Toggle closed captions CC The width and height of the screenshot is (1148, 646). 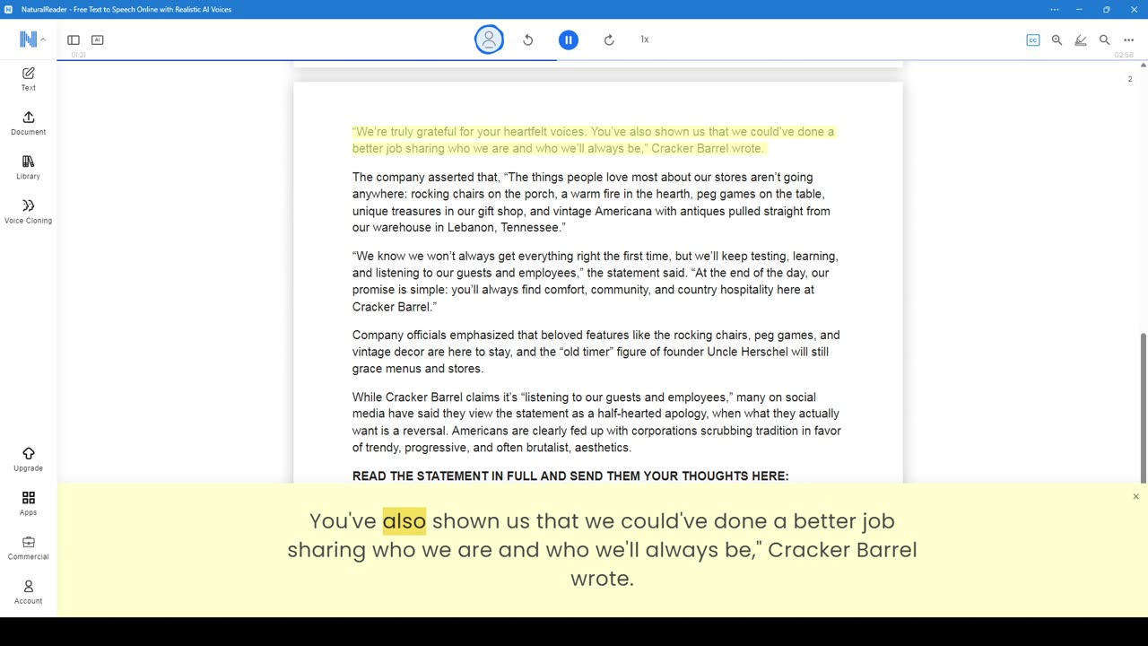pos(1033,39)
